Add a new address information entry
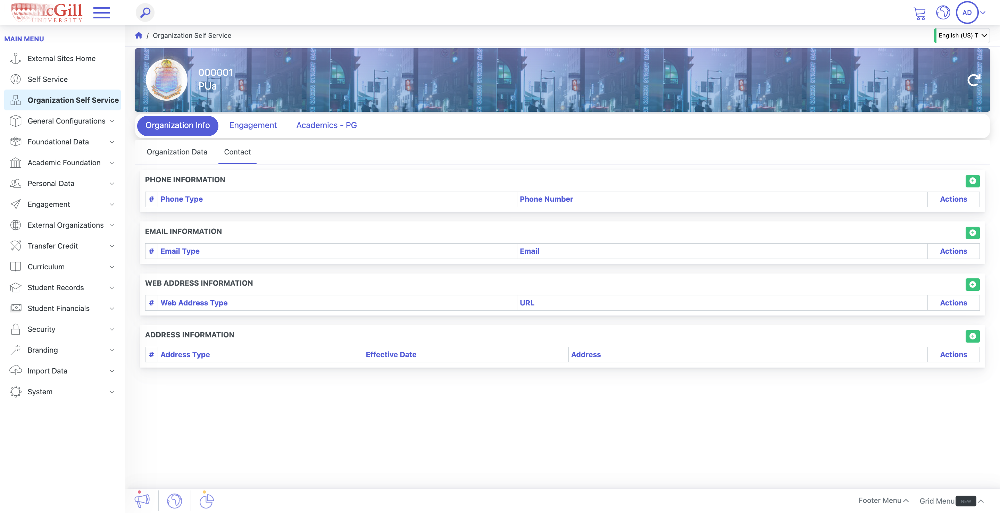Viewport: 1000px width, 513px height. 973,336
